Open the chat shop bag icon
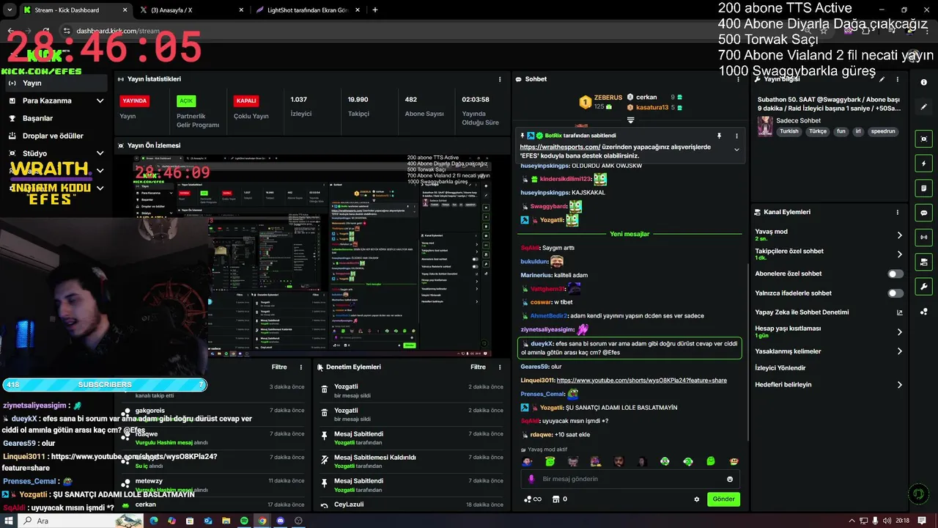The height and width of the screenshot is (528, 938). [555, 499]
